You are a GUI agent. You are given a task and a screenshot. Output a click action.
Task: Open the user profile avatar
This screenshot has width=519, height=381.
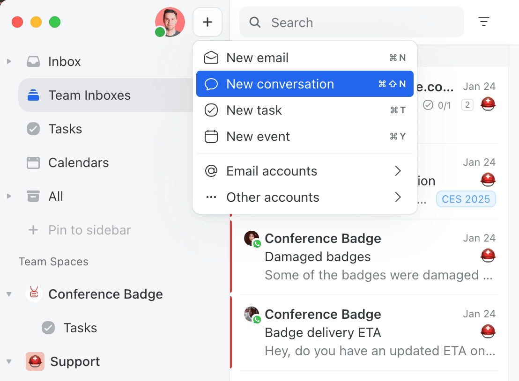(170, 22)
